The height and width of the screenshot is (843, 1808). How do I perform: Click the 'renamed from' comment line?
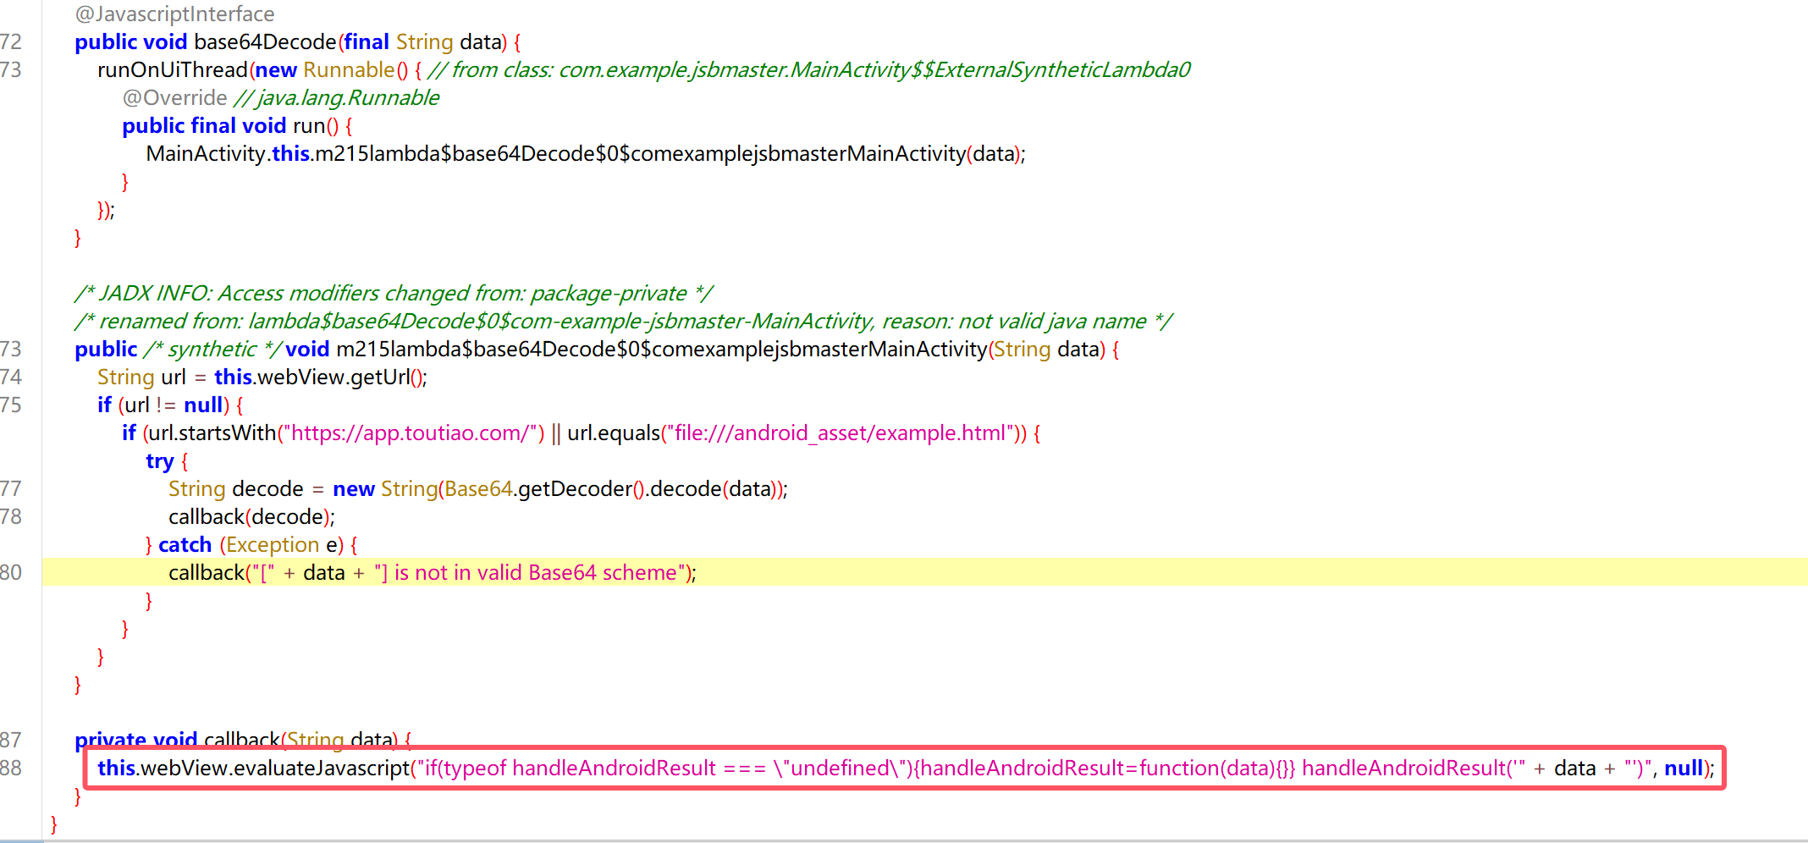coord(623,321)
